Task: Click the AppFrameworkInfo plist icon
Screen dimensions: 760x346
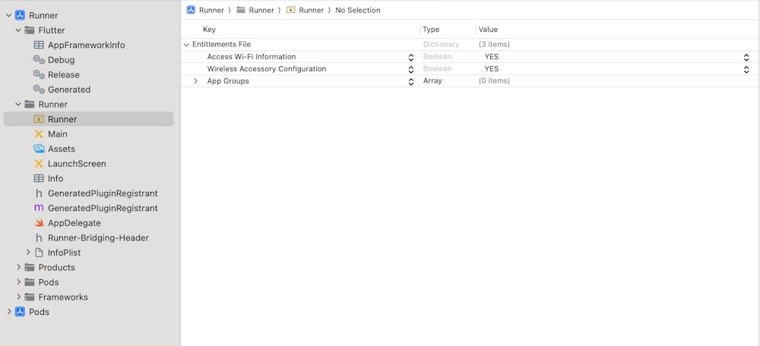Action: click(39, 45)
